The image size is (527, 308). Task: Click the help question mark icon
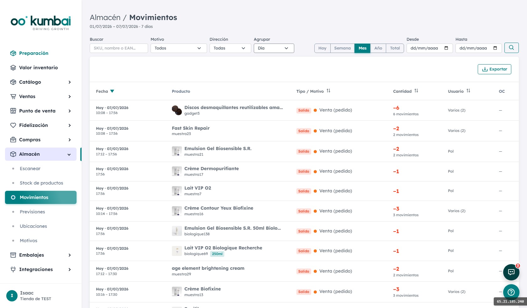click(511, 292)
